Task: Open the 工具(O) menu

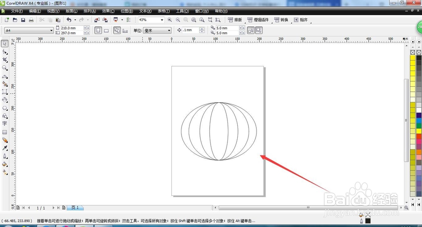Action: 182,11
